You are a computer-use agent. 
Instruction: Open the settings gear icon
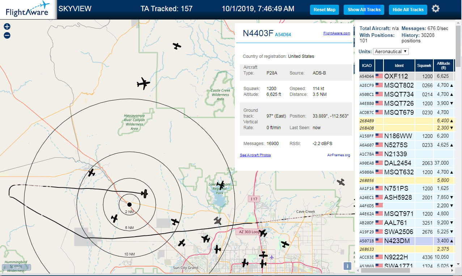(x=436, y=9)
